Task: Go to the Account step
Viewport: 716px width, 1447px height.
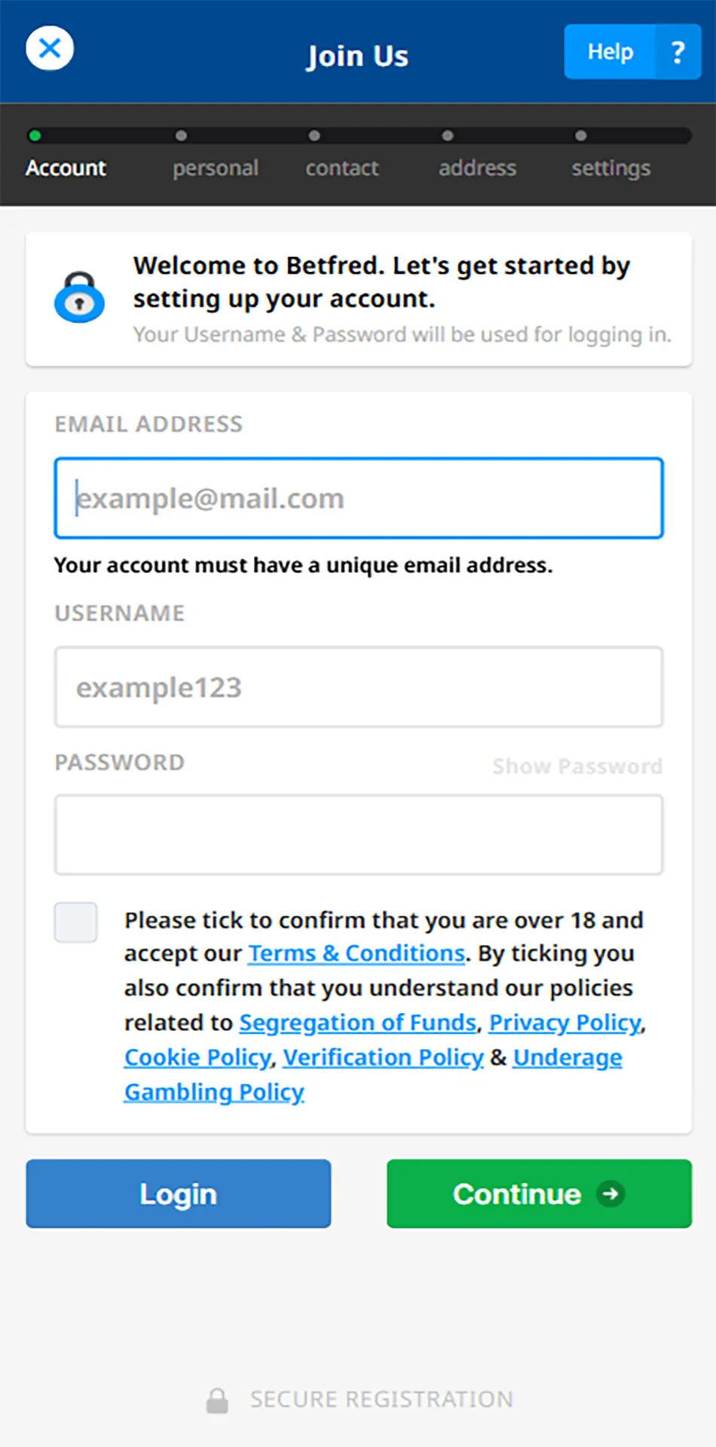Action: pyautogui.click(x=66, y=167)
